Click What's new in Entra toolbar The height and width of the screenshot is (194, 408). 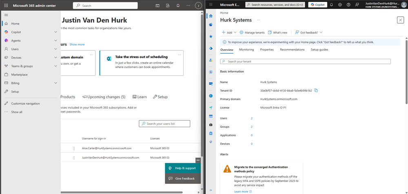pyautogui.click(x=277, y=33)
